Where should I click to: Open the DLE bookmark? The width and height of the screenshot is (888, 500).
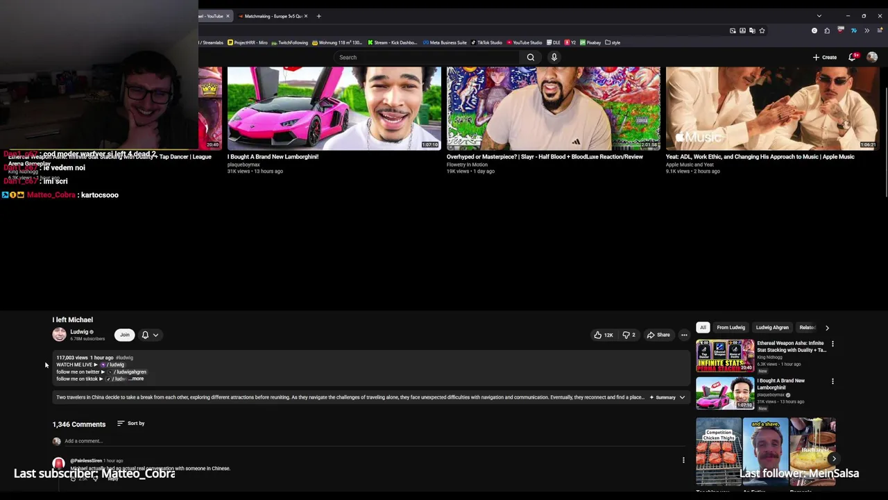[554, 42]
